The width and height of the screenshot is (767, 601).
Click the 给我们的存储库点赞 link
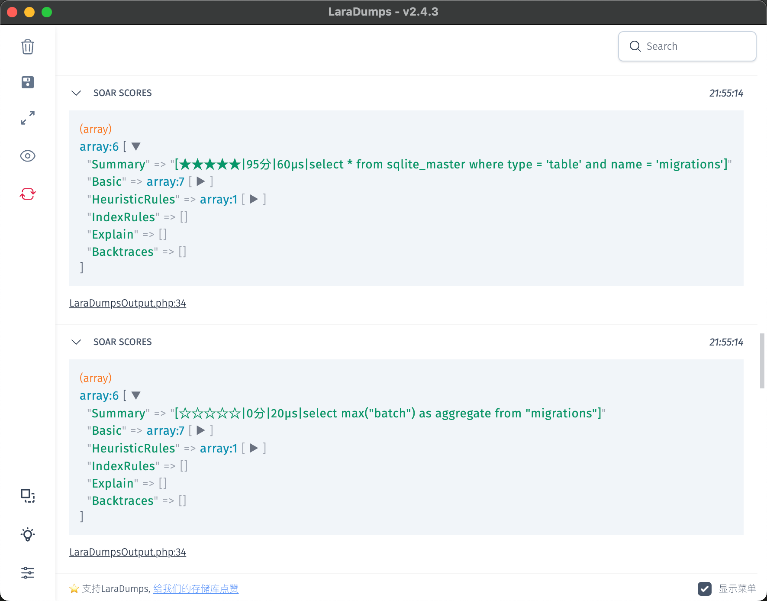coord(196,589)
